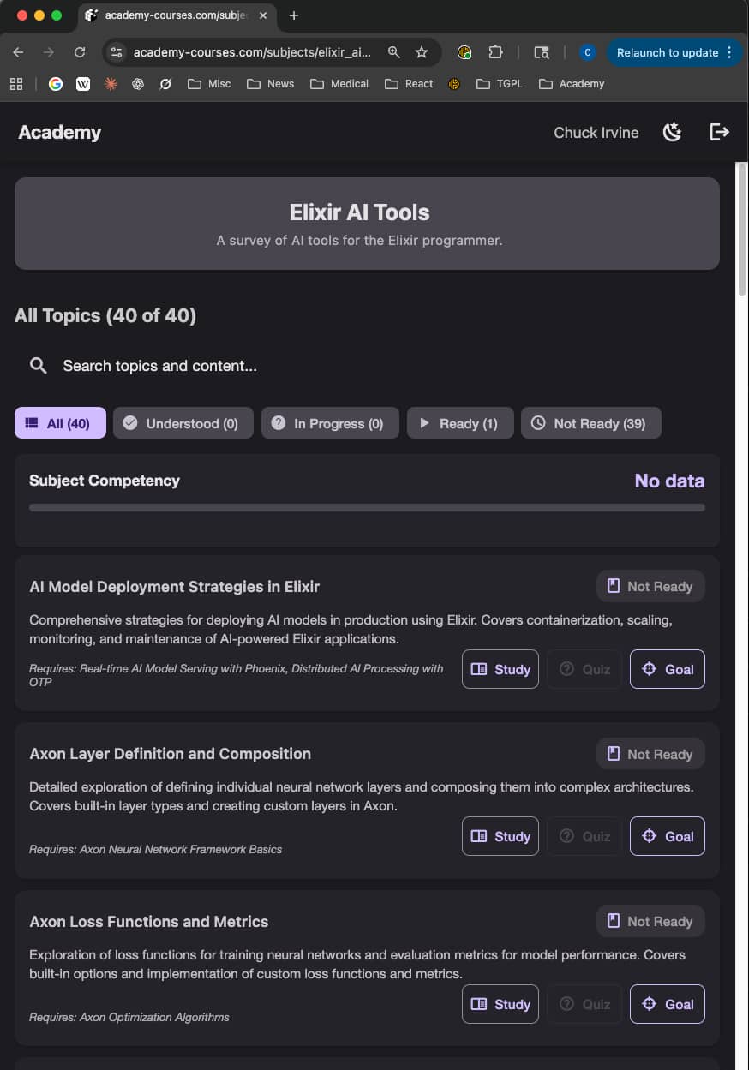
Task: Toggle dark mode moon icon
Action: click(673, 132)
